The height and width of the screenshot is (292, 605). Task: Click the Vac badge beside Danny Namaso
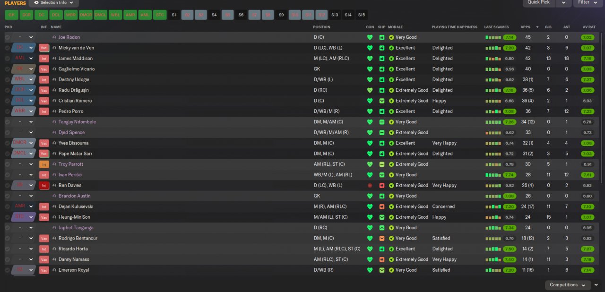tap(44, 259)
